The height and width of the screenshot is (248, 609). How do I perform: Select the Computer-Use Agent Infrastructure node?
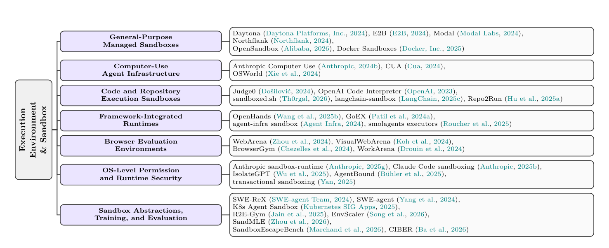coord(141,70)
